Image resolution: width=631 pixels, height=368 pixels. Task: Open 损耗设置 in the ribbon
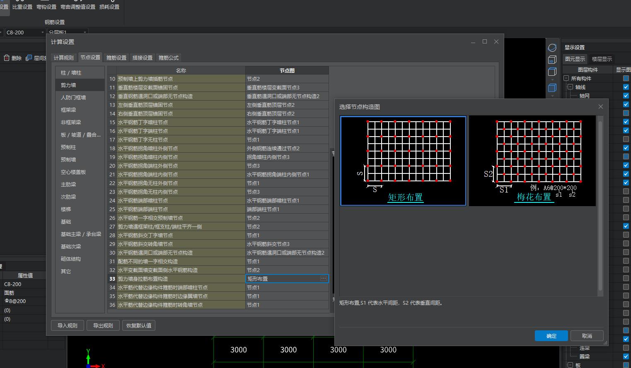click(x=109, y=7)
